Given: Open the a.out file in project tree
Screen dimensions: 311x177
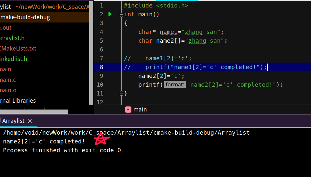Looking at the screenshot, I should pyautogui.click(x=6, y=28).
